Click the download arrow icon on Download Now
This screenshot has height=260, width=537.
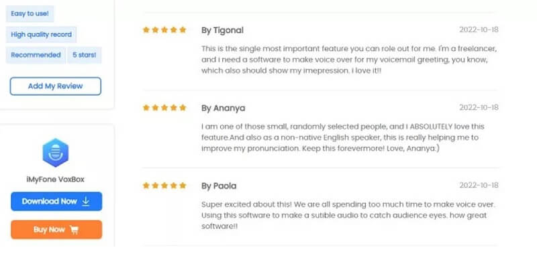[86, 201]
